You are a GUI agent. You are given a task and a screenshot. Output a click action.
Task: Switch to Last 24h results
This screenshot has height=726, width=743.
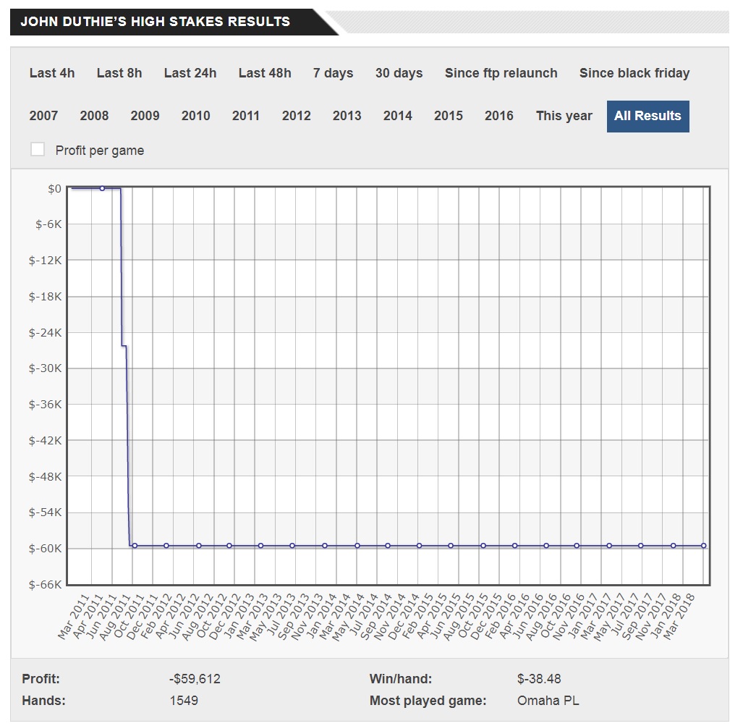click(x=190, y=73)
